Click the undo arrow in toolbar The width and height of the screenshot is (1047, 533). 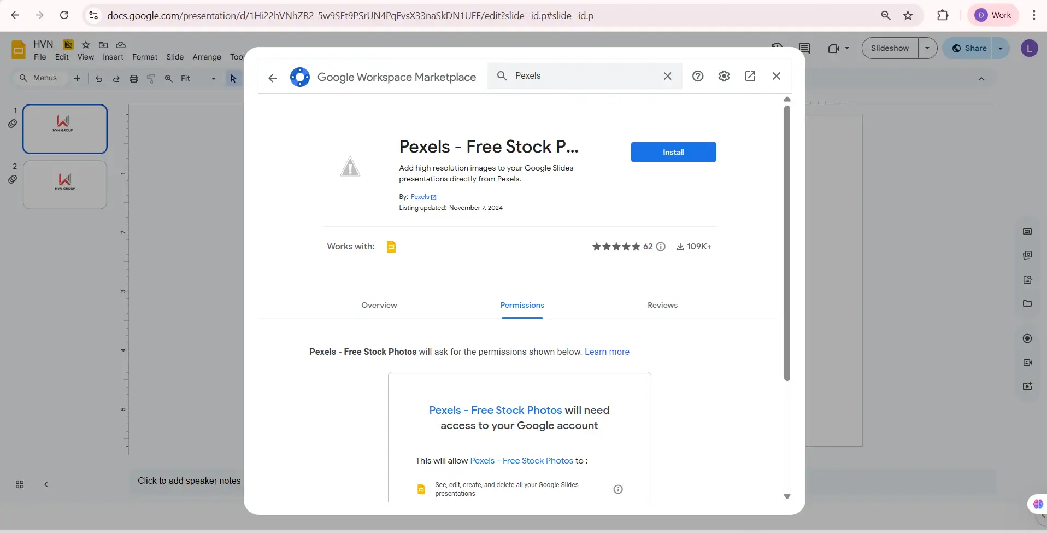point(99,79)
